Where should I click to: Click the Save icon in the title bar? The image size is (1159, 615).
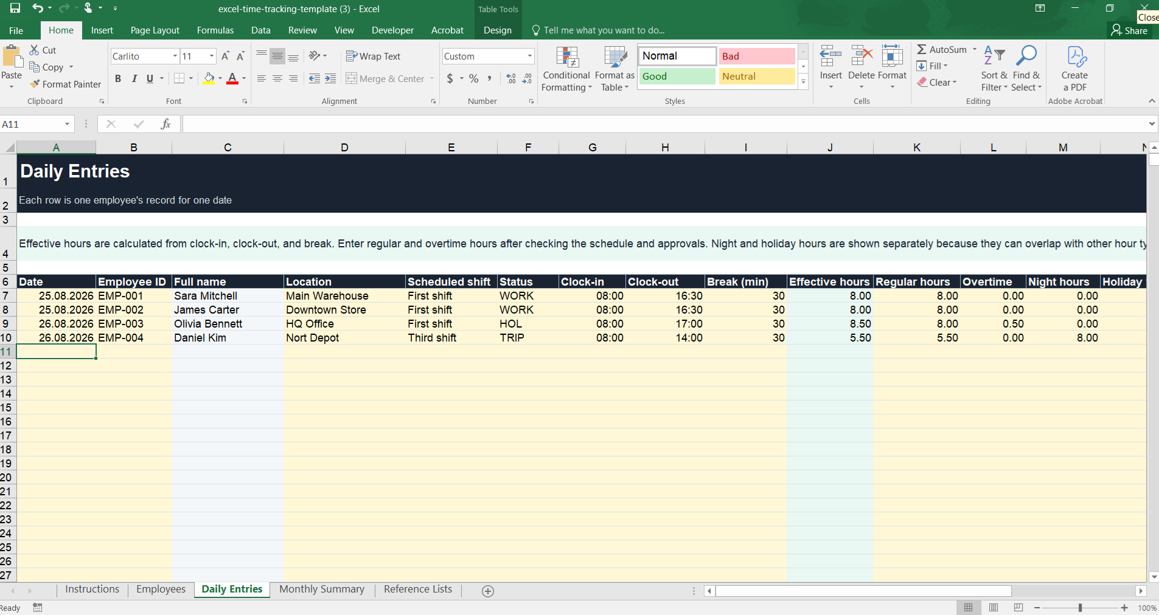click(x=15, y=9)
